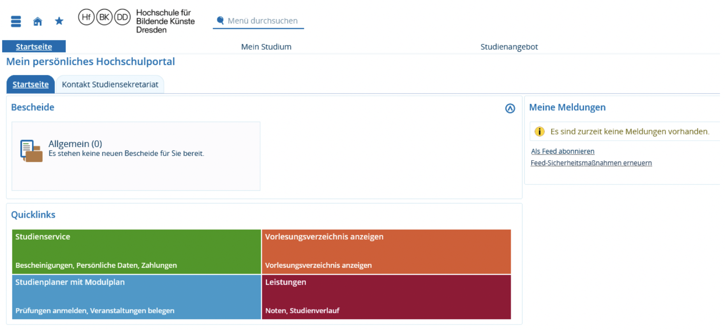Click the documents icon beside Allgemein
Viewport: 725px width, 330px height.
click(x=31, y=151)
